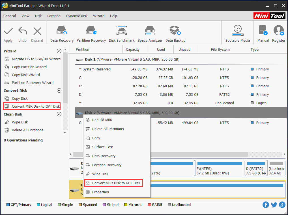Launch Space Analyzer from the toolbar

click(150, 32)
